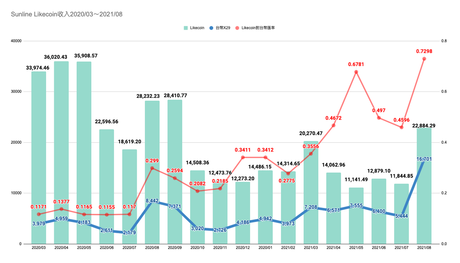Click the exchange rate label 0.3411
The width and height of the screenshot is (460, 263).
tap(243, 150)
